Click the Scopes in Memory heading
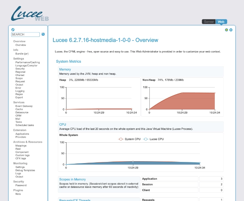244x201 pixels. [x=72, y=179]
